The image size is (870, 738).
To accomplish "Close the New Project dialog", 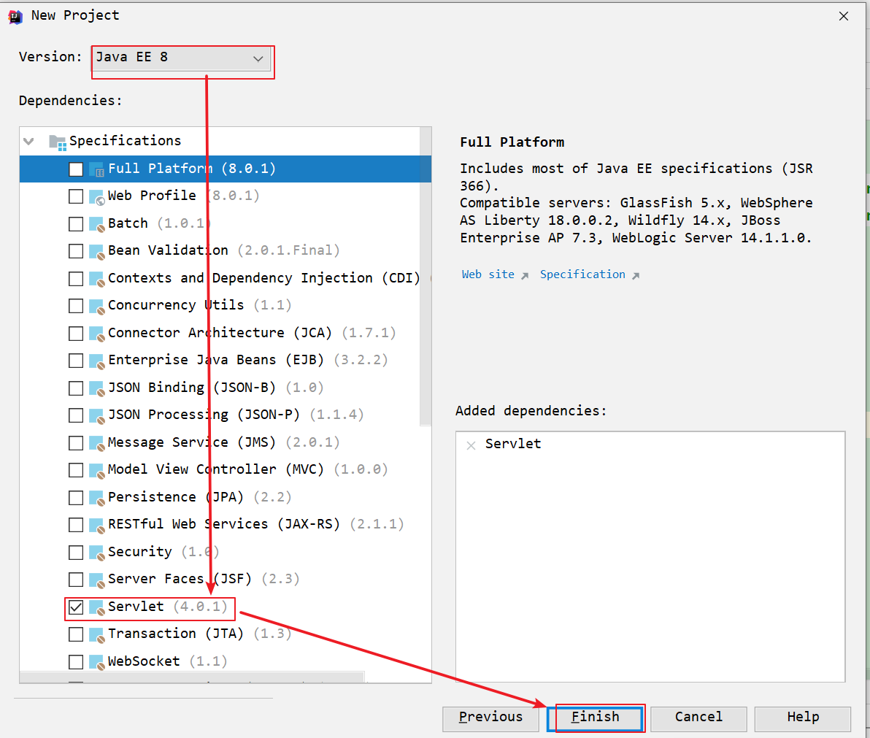I will [x=844, y=16].
